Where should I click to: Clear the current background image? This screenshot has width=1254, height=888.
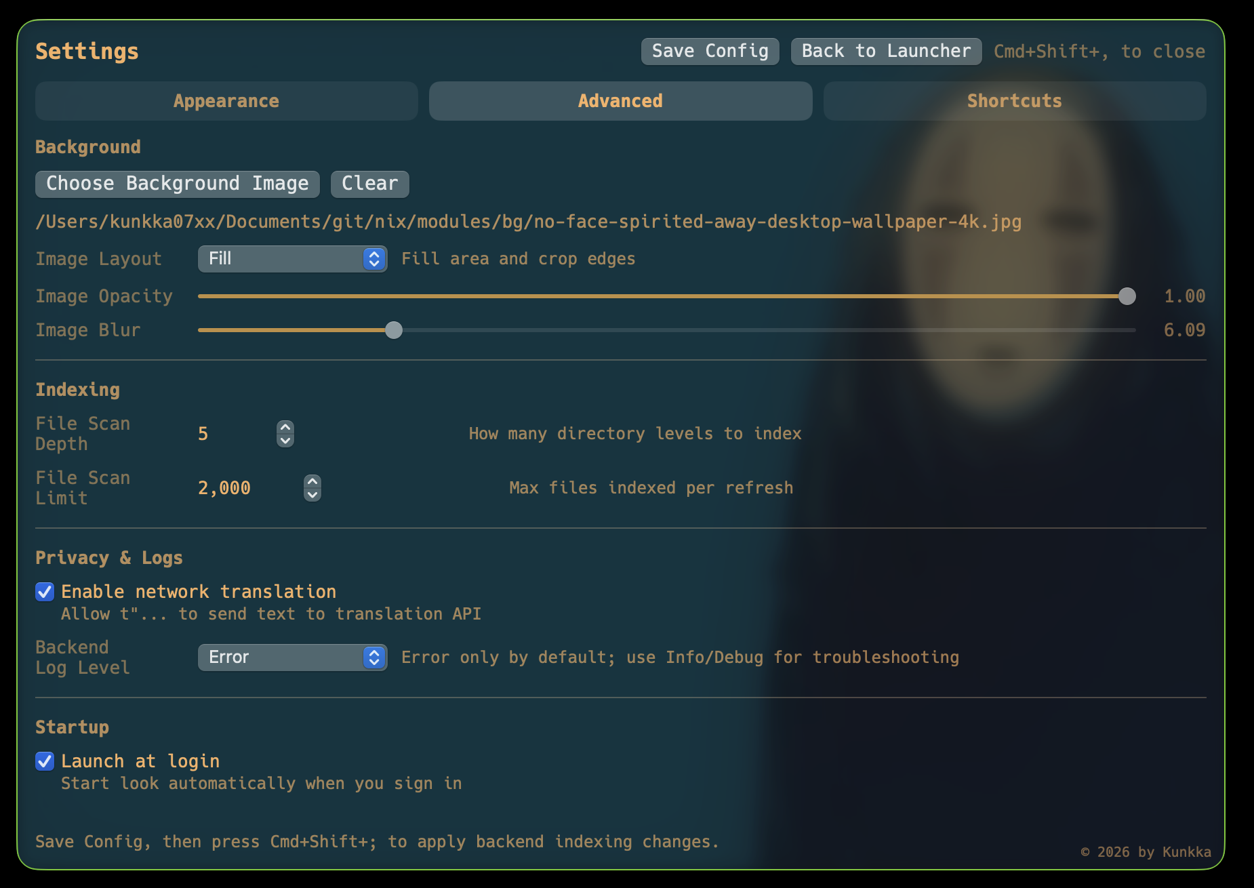pos(369,184)
